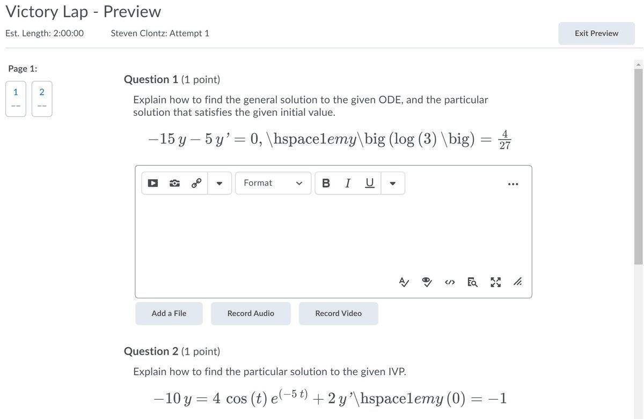Open the Insert Image camera icon
The image size is (644, 419).
pyautogui.click(x=174, y=183)
